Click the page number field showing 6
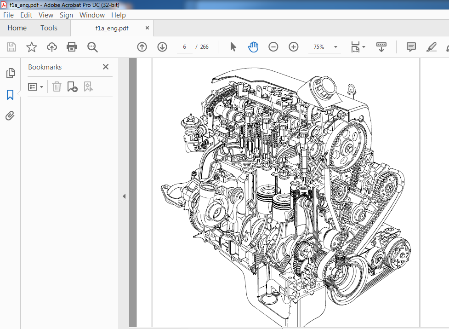 (184, 47)
